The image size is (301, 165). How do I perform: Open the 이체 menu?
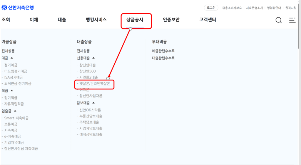[34, 20]
